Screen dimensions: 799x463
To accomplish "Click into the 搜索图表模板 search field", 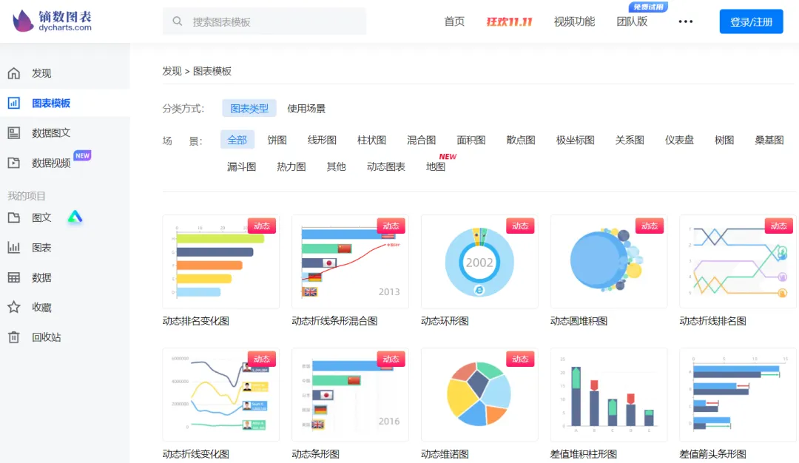I will click(x=264, y=21).
